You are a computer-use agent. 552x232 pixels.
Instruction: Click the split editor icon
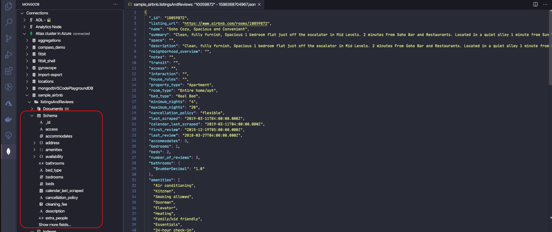pos(535,4)
